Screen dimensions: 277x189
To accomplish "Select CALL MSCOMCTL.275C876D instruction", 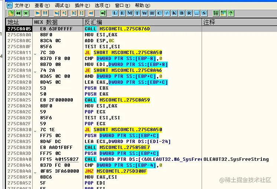I will [117, 29].
